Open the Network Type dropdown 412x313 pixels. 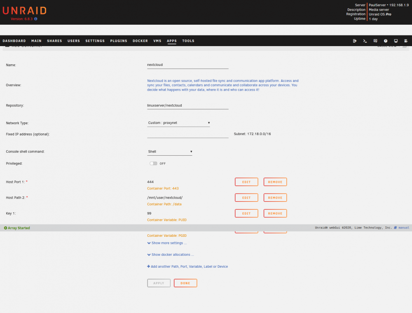[178, 123]
